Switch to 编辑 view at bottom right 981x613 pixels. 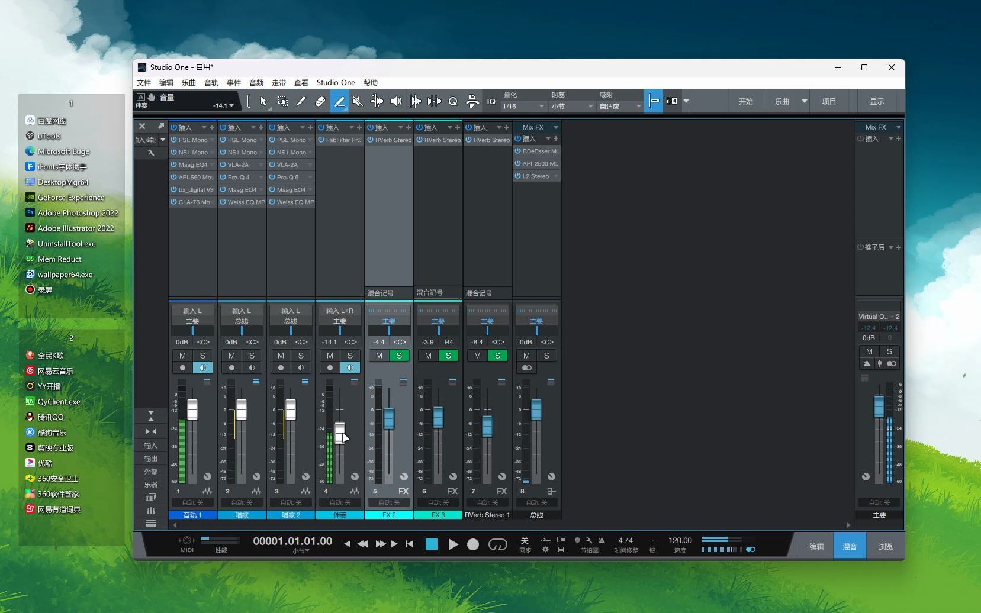(x=816, y=546)
